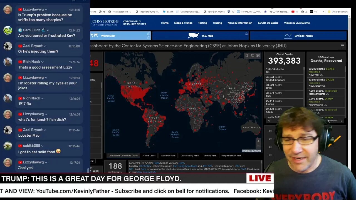
Task: Zoom in on the world map
Action: (x=258, y=141)
